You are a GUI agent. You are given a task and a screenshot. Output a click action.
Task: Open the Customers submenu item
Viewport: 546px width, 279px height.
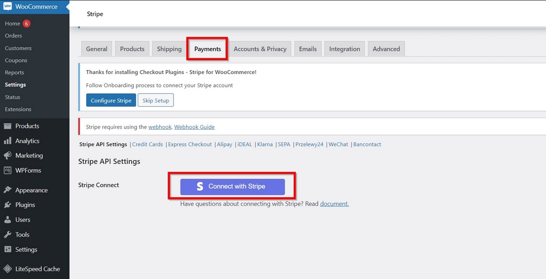18,48
